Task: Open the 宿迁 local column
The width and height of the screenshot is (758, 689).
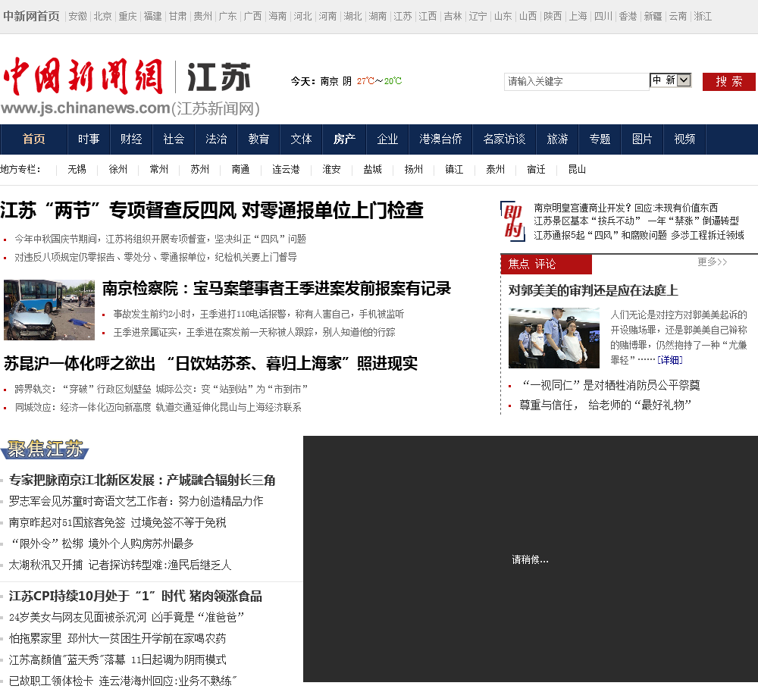Action: pyautogui.click(x=536, y=169)
